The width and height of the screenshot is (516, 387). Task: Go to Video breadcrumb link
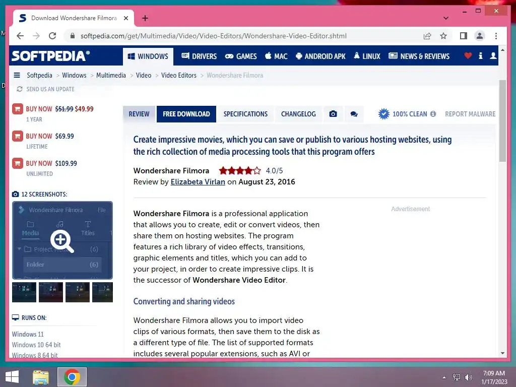click(x=144, y=76)
